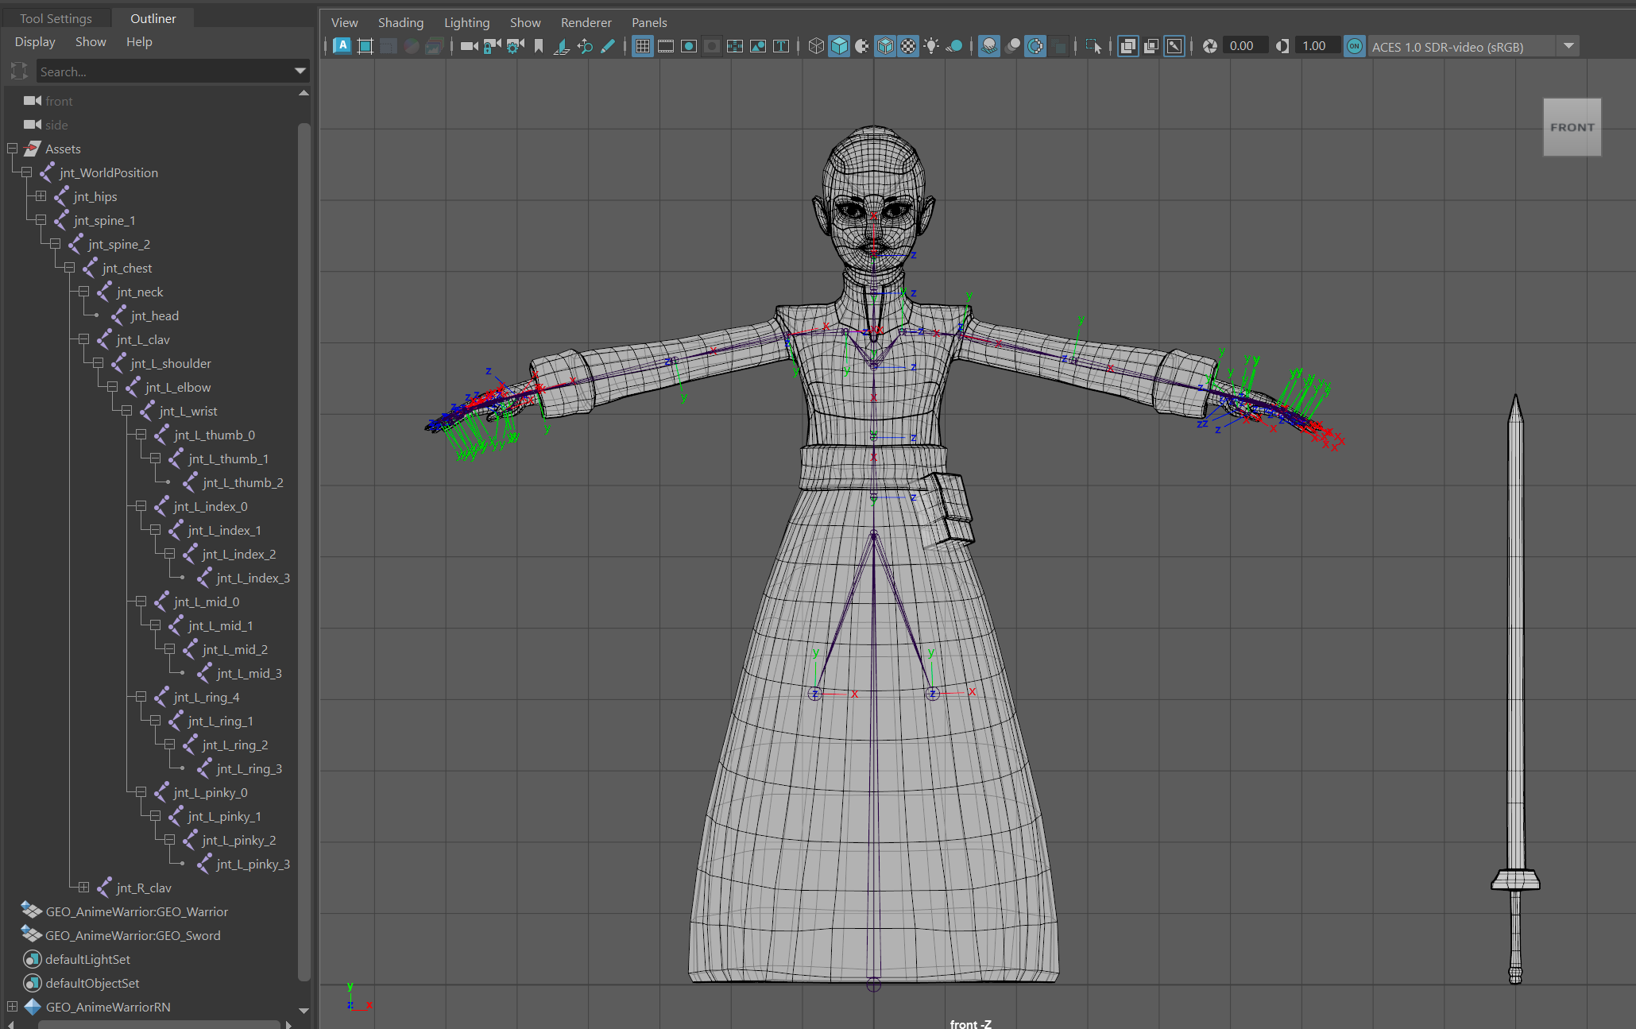Switch to the Tool Settings tab
The image size is (1636, 1029).
click(x=56, y=18)
